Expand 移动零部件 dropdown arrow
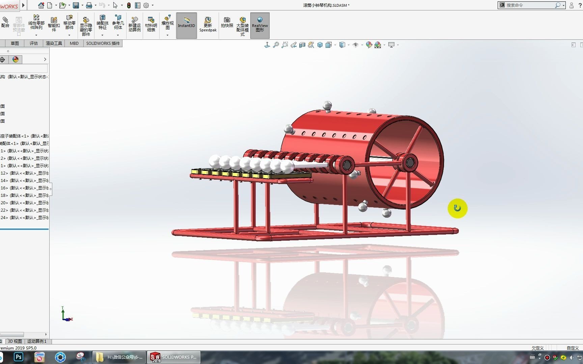Viewport: 583px width, 364px height. tap(70, 35)
